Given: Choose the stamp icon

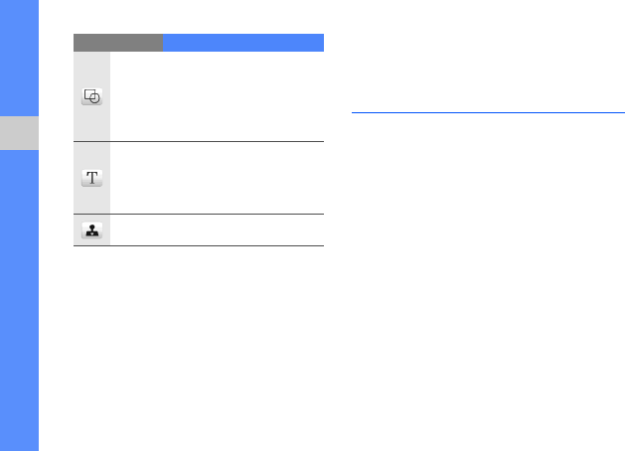Looking at the screenshot, I should click(91, 229).
